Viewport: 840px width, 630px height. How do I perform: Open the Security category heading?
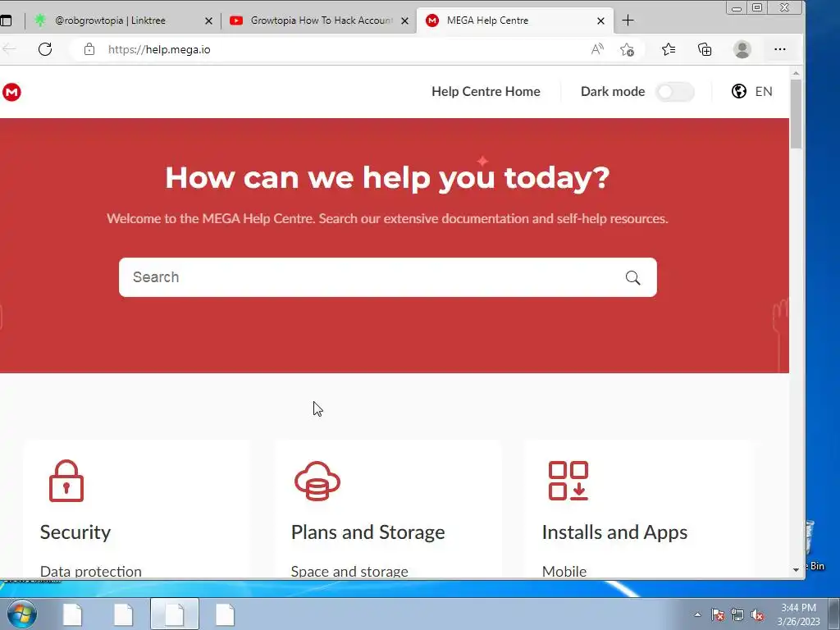75,532
